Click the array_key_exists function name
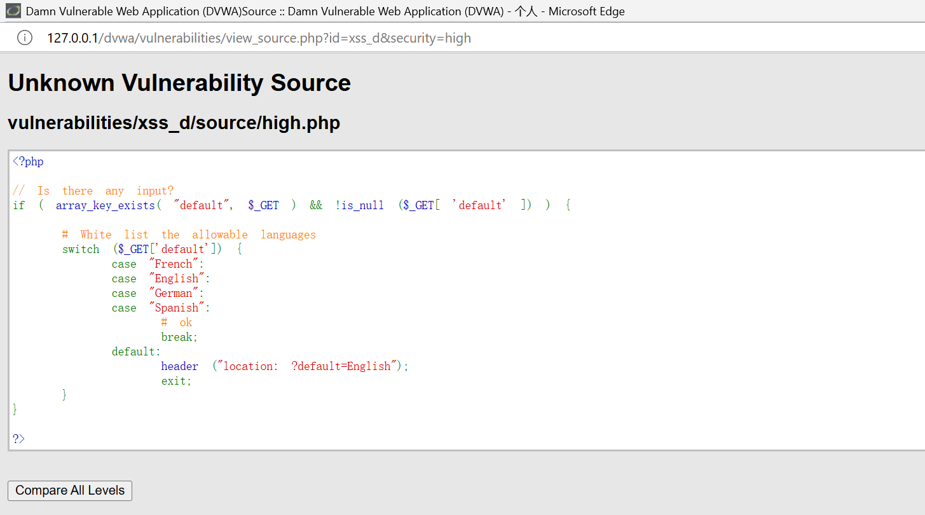Image resolution: width=925 pixels, height=515 pixels. [x=106, y=205]
